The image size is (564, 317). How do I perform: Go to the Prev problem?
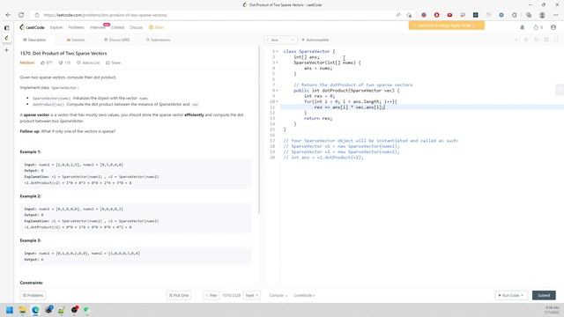tap(211, 296)
